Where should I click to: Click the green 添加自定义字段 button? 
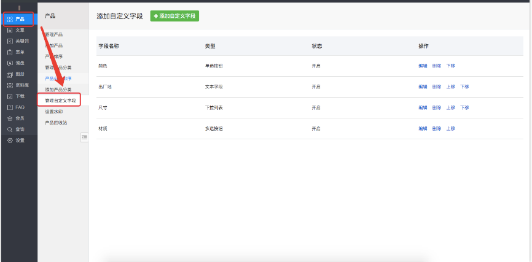(x=174, y=16)
